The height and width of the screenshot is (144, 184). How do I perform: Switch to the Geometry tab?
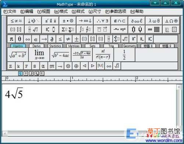[130, 46]
